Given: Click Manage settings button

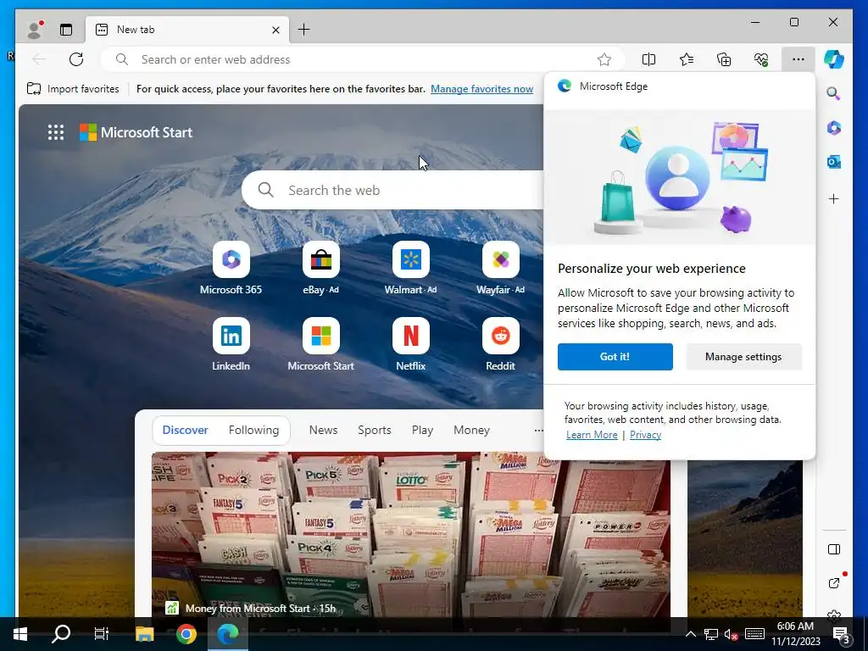Looking at the screenshot, I should [x=743, y=357].
